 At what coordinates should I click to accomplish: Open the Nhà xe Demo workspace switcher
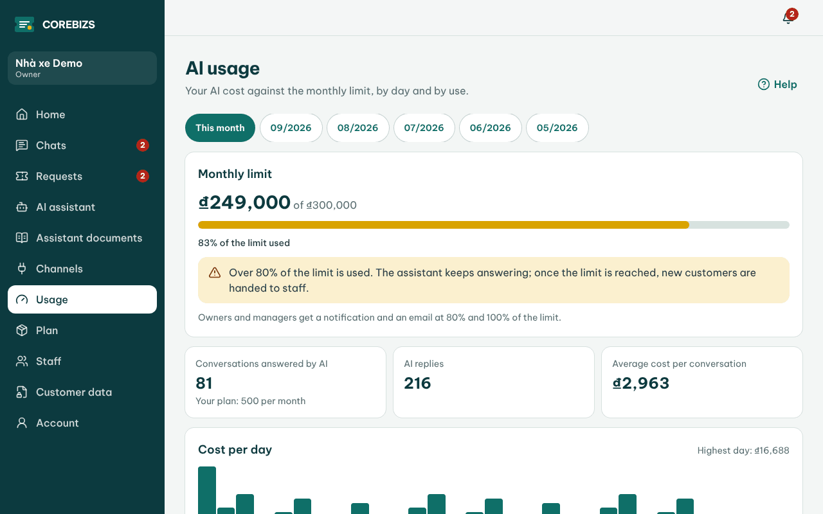pyautogui.click(x=82, y=68)
